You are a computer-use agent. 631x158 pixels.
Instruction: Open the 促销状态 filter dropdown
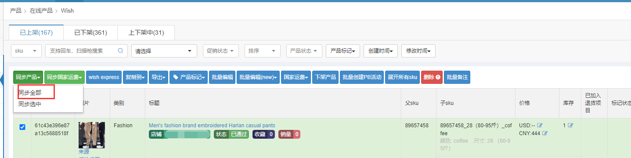pos(221,51)
